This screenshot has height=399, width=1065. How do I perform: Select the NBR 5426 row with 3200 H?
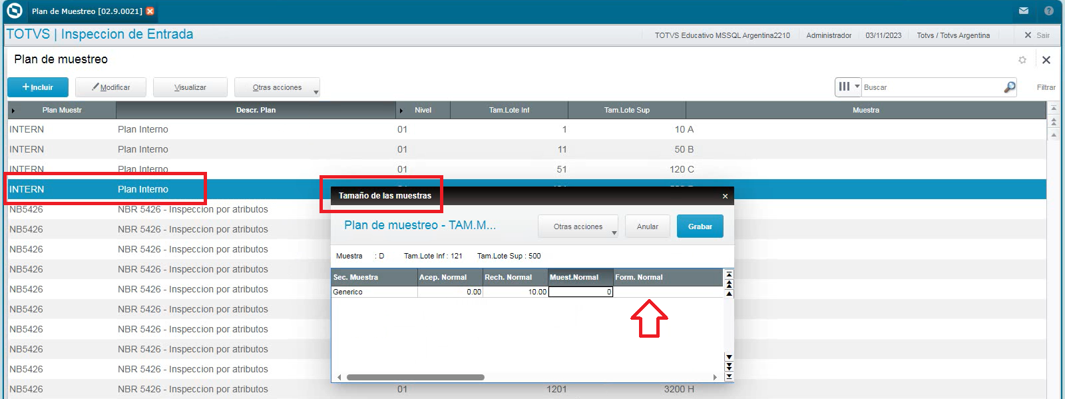tap(527, 389)
